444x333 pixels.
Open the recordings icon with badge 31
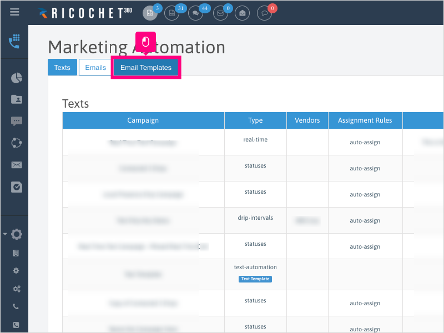[172, 13]
